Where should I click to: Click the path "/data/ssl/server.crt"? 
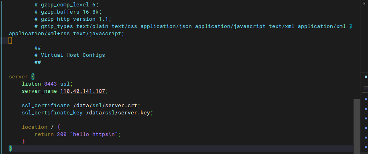click(105, 106)
